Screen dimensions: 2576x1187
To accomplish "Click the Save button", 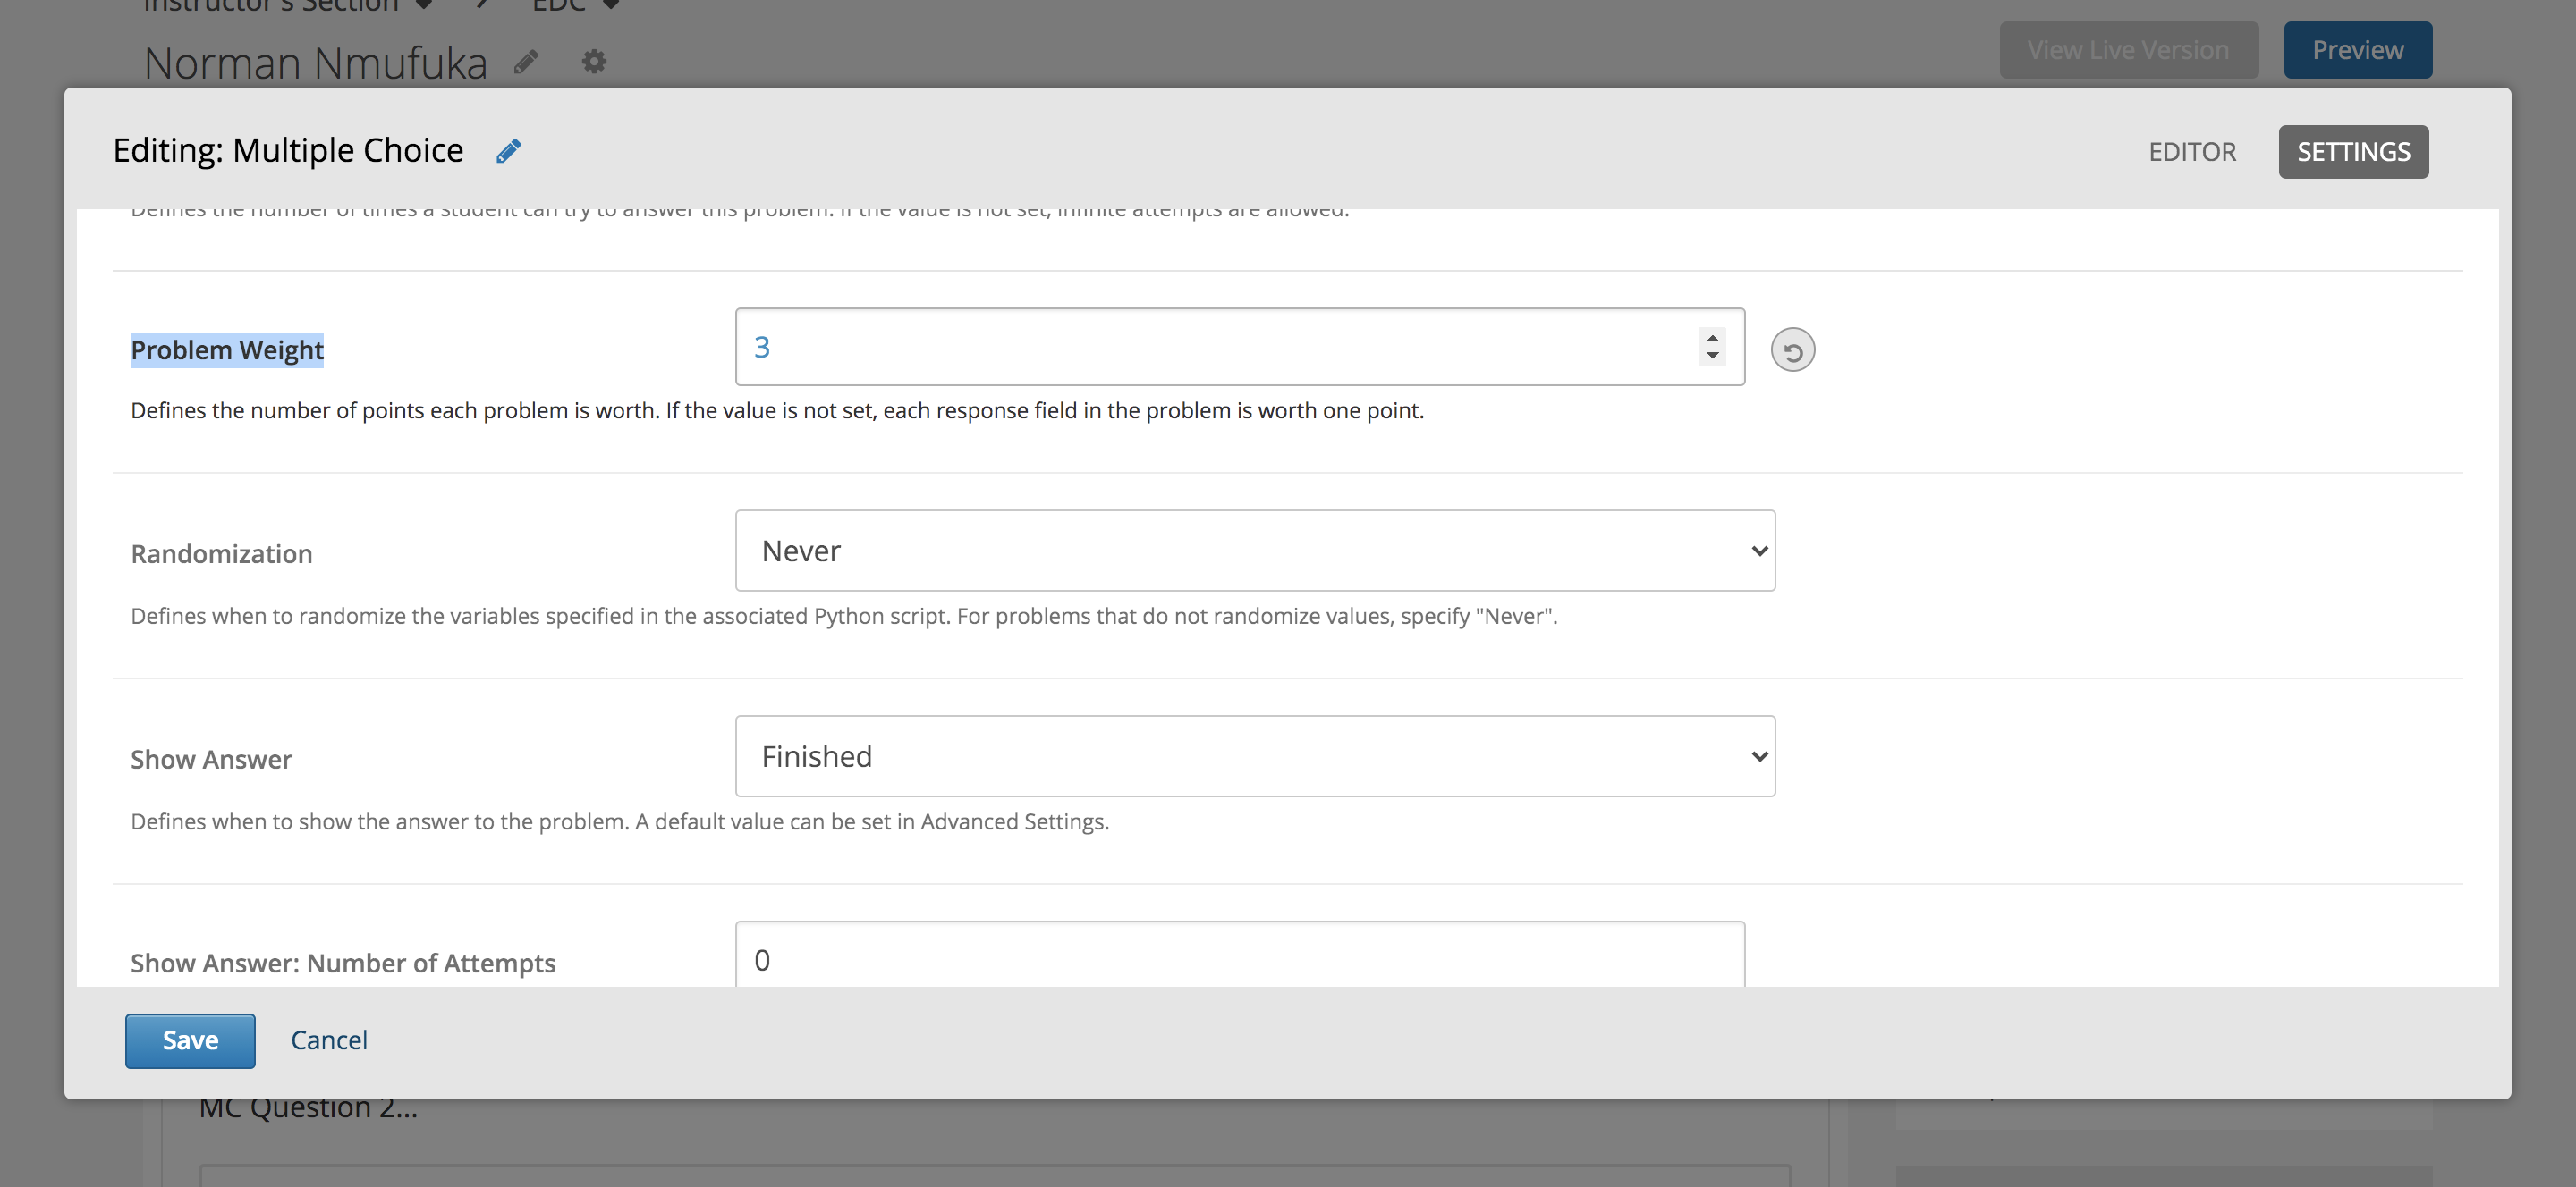I will click(190, 1041).
